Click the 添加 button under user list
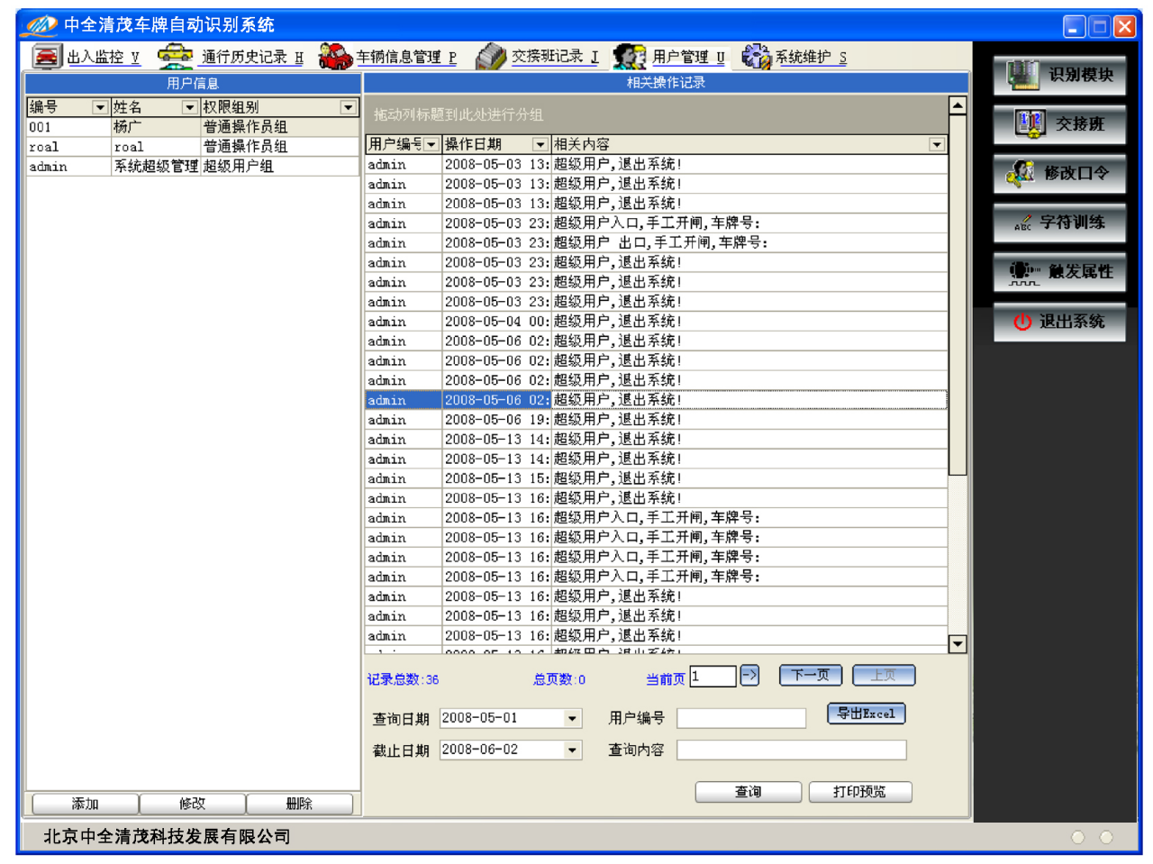1153x864 pixels. (85, 804)
